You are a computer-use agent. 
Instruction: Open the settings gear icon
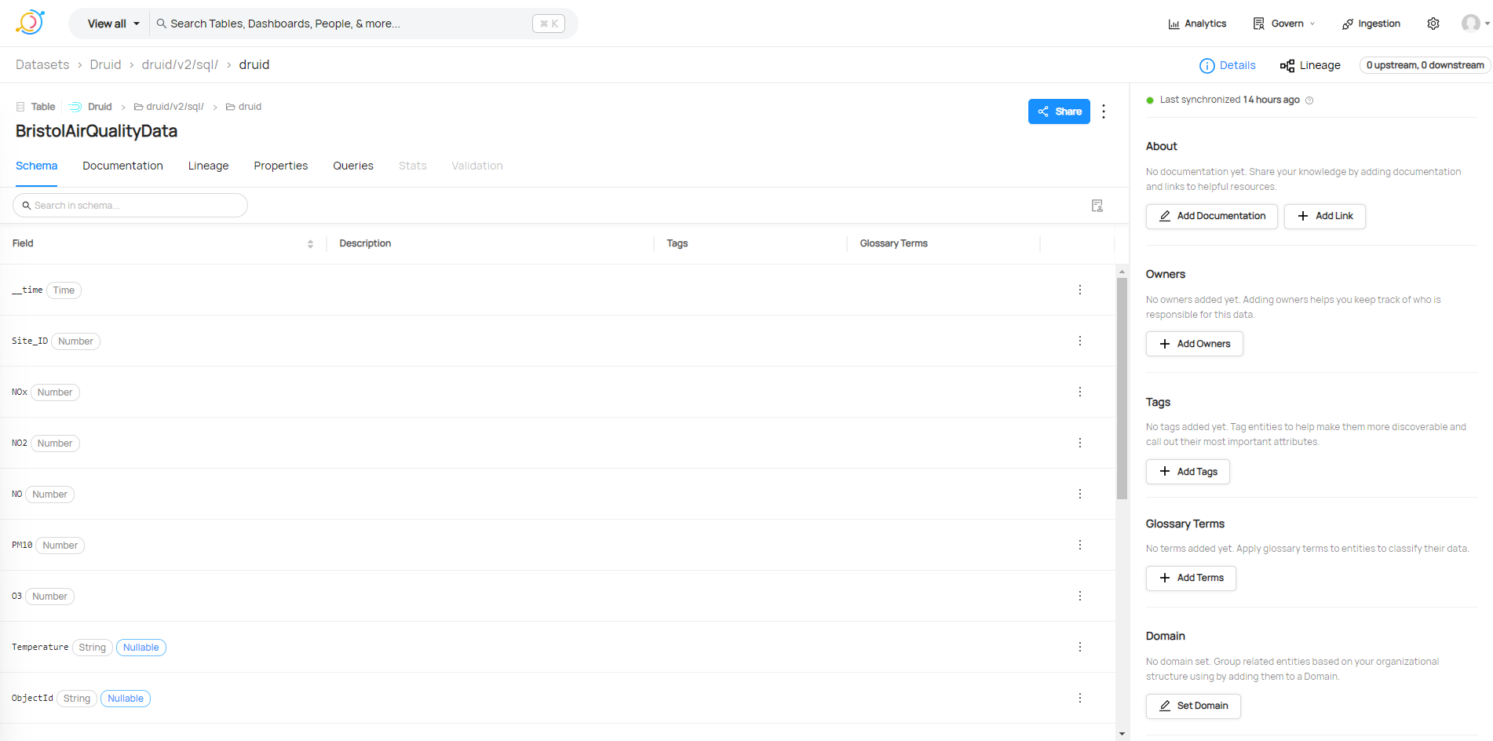pos(1433,24)
